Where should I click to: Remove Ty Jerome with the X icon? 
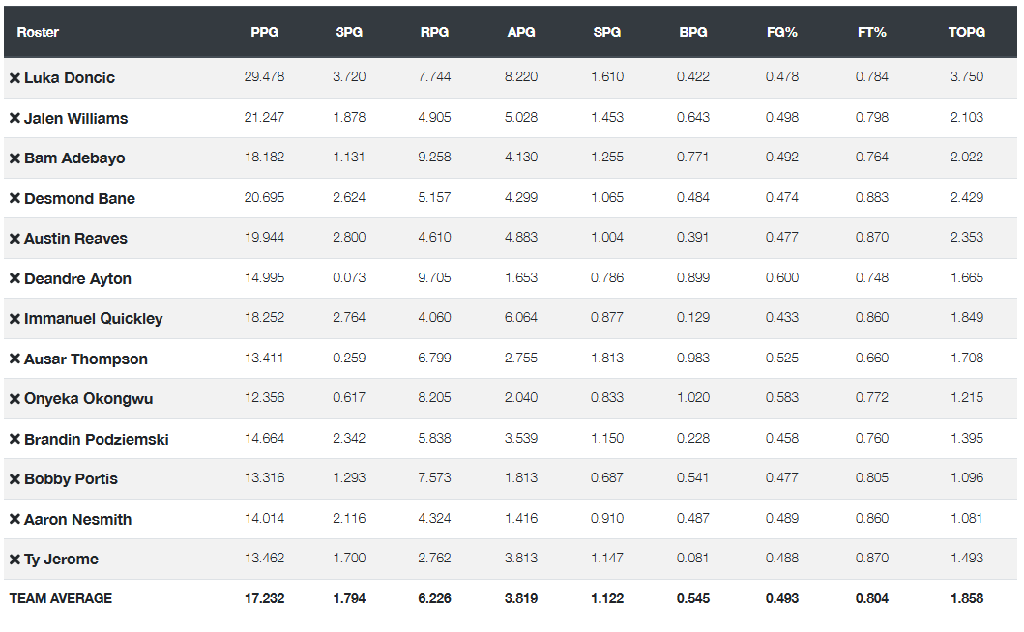point(15,560)
